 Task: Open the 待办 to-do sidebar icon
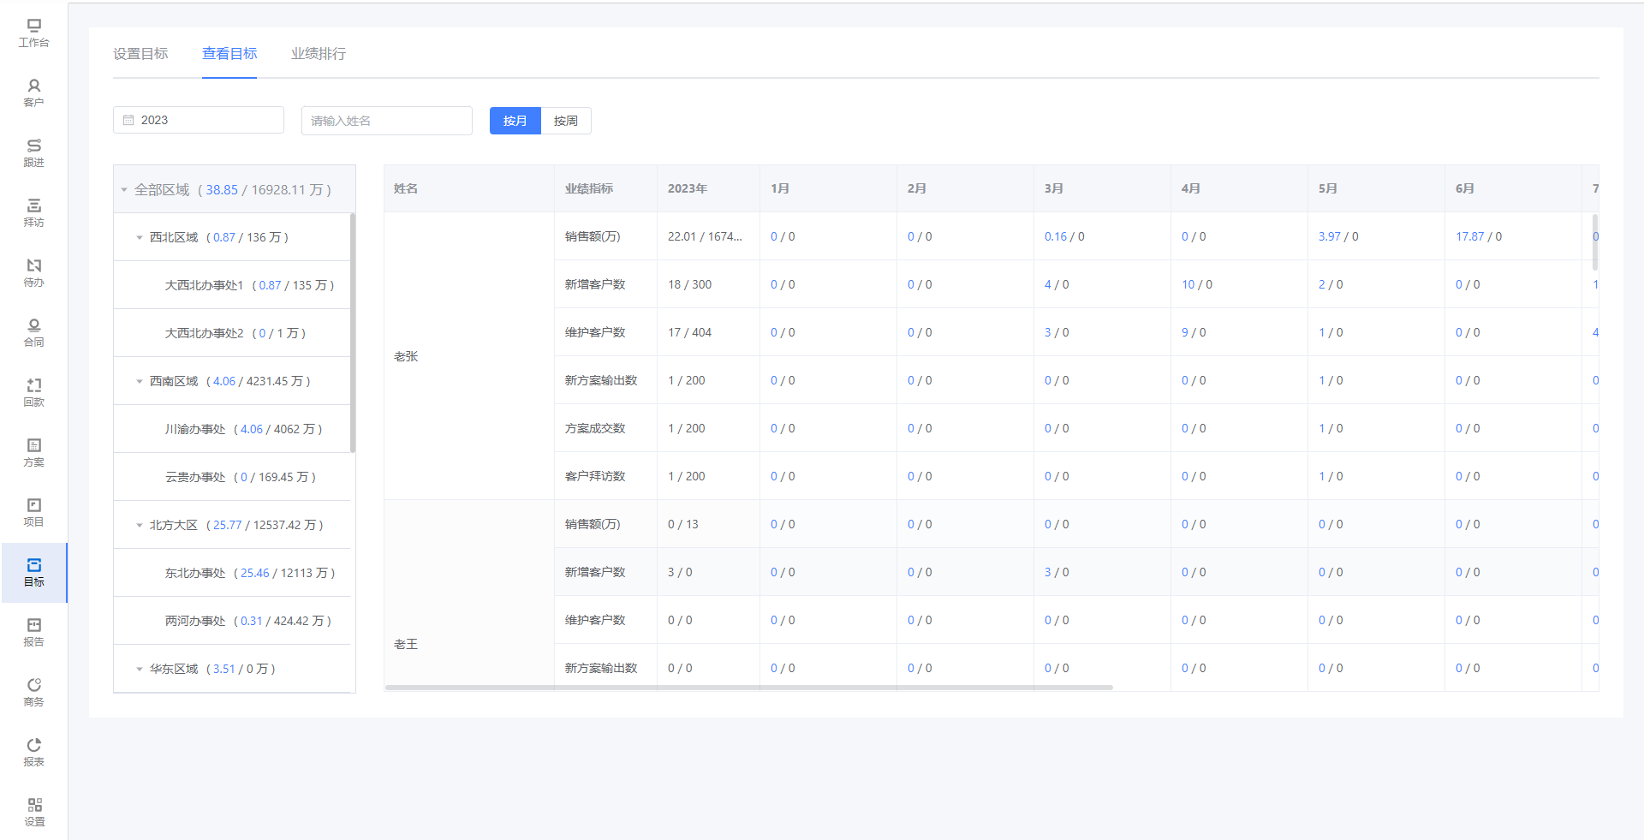point(34,272)
